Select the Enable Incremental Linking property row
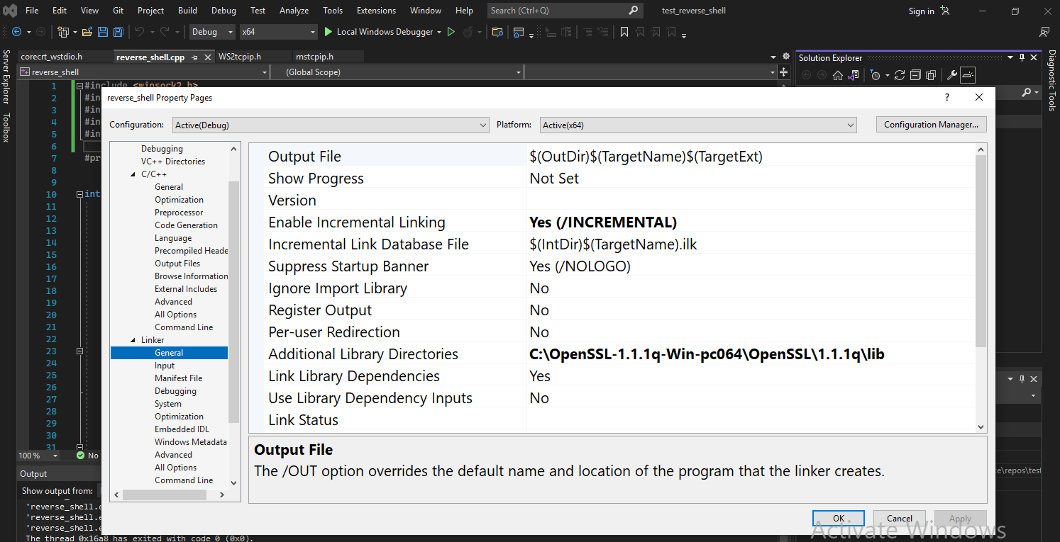The width and height of the screenshot is (1060, 542). pyautogui.click(x=620, y=222)
